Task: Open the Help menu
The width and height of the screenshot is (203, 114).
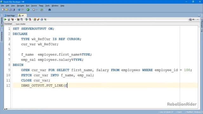Action: [x=62, y=6]
